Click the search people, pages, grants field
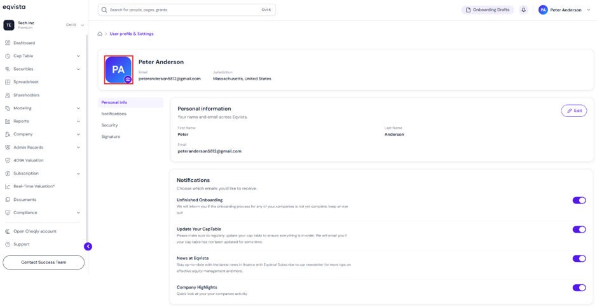Image resolution: width=597 pixels, height=307 pixels. click(x=186, y=10)
